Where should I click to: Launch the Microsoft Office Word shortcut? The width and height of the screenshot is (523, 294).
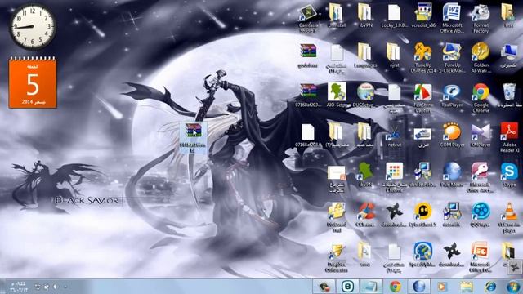pyautogui.click(x=451, y=19)
